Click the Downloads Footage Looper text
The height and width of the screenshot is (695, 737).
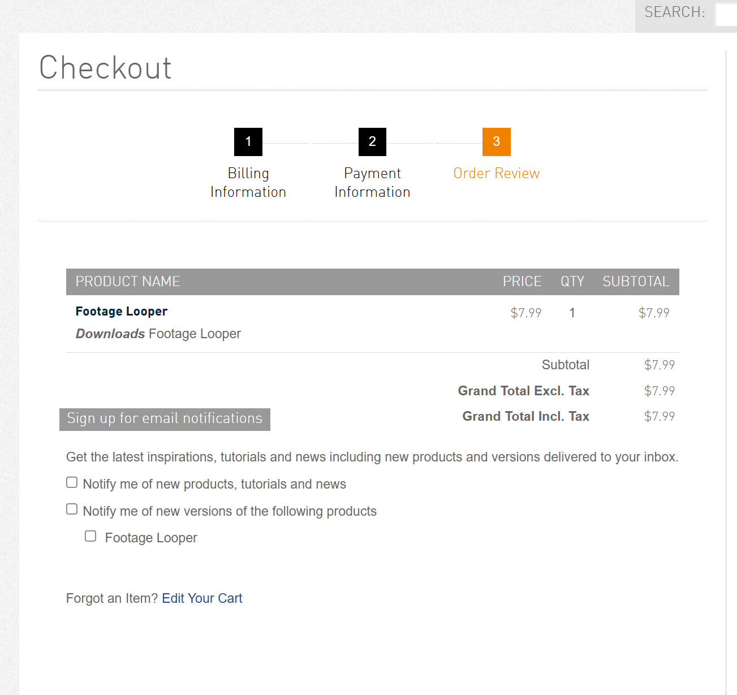[158, 334]
